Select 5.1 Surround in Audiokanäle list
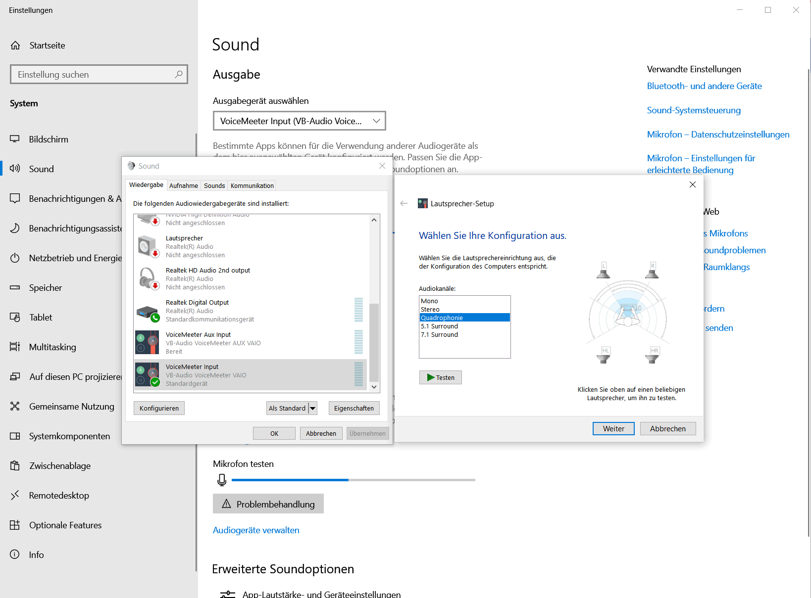Screen dimensions: 811x598 tap(464, 326)
